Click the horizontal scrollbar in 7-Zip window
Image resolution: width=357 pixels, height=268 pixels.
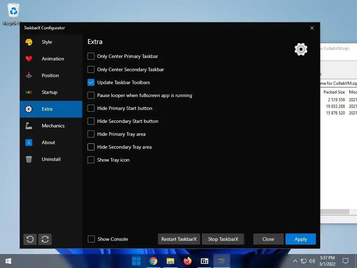335,212
